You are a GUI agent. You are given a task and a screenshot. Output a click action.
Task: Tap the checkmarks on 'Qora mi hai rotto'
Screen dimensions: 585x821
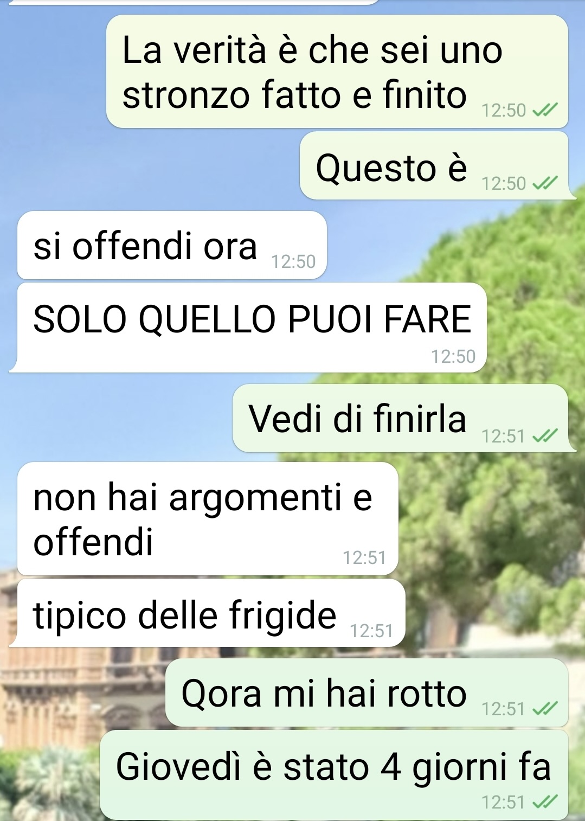545,709
